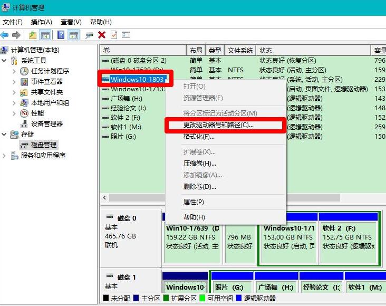The image size is (386, 306).
Task: Click the 共享文件夹 icon in tree
Action: 24,92
